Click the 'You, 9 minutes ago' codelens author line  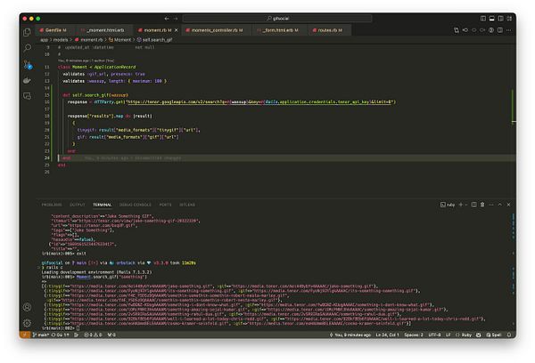[86, 60]
